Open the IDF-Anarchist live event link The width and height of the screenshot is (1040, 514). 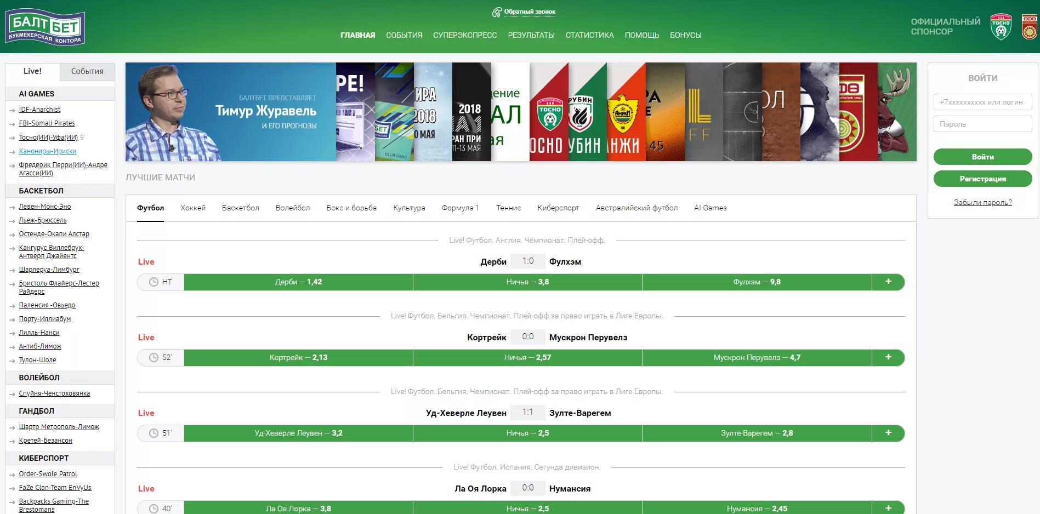(x=39, y=110)
